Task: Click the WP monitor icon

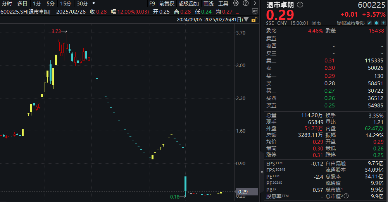Action: (255, 11)
